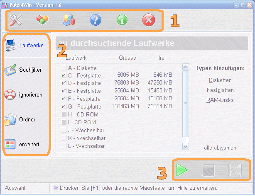Open the Ordner section
The image size is (255, 196).
pyautogui.click(x=27, y=119)
